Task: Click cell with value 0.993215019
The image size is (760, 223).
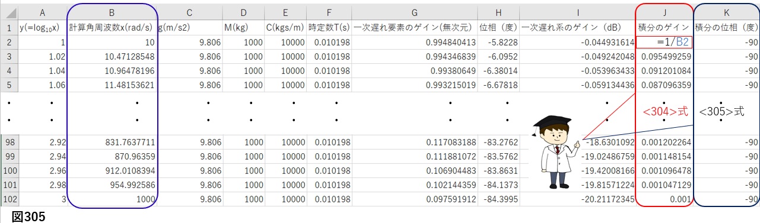Action: (415, 85)
